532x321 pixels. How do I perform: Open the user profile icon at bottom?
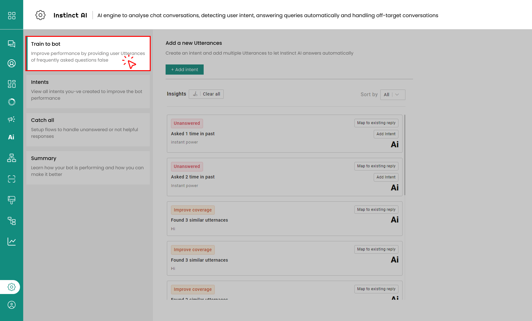point(11,305)
